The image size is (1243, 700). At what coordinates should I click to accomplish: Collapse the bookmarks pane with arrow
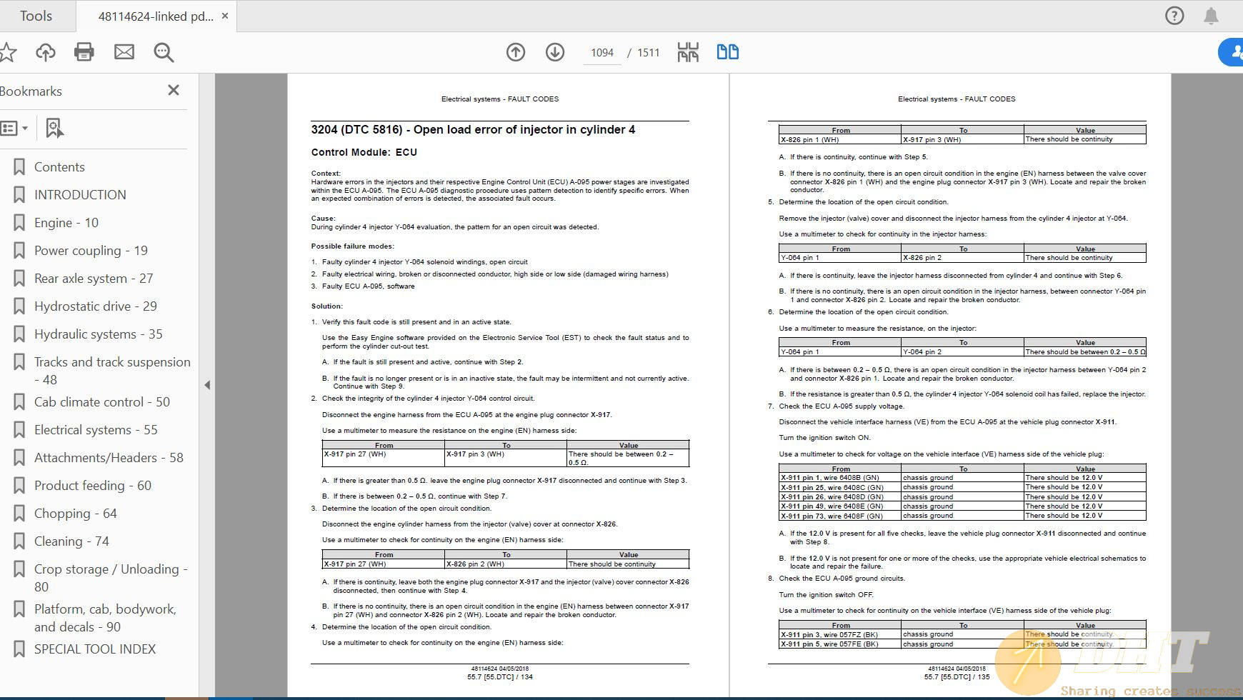207,385
